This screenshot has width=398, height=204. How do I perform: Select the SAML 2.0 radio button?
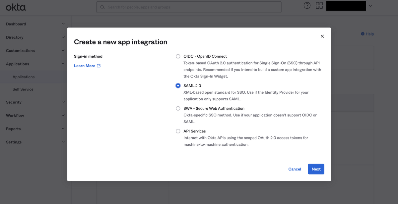(x=178, y=86)
